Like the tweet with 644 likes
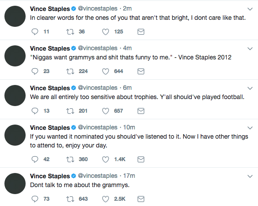Viewport: 258px width, 206px height. tap(106, 71)
